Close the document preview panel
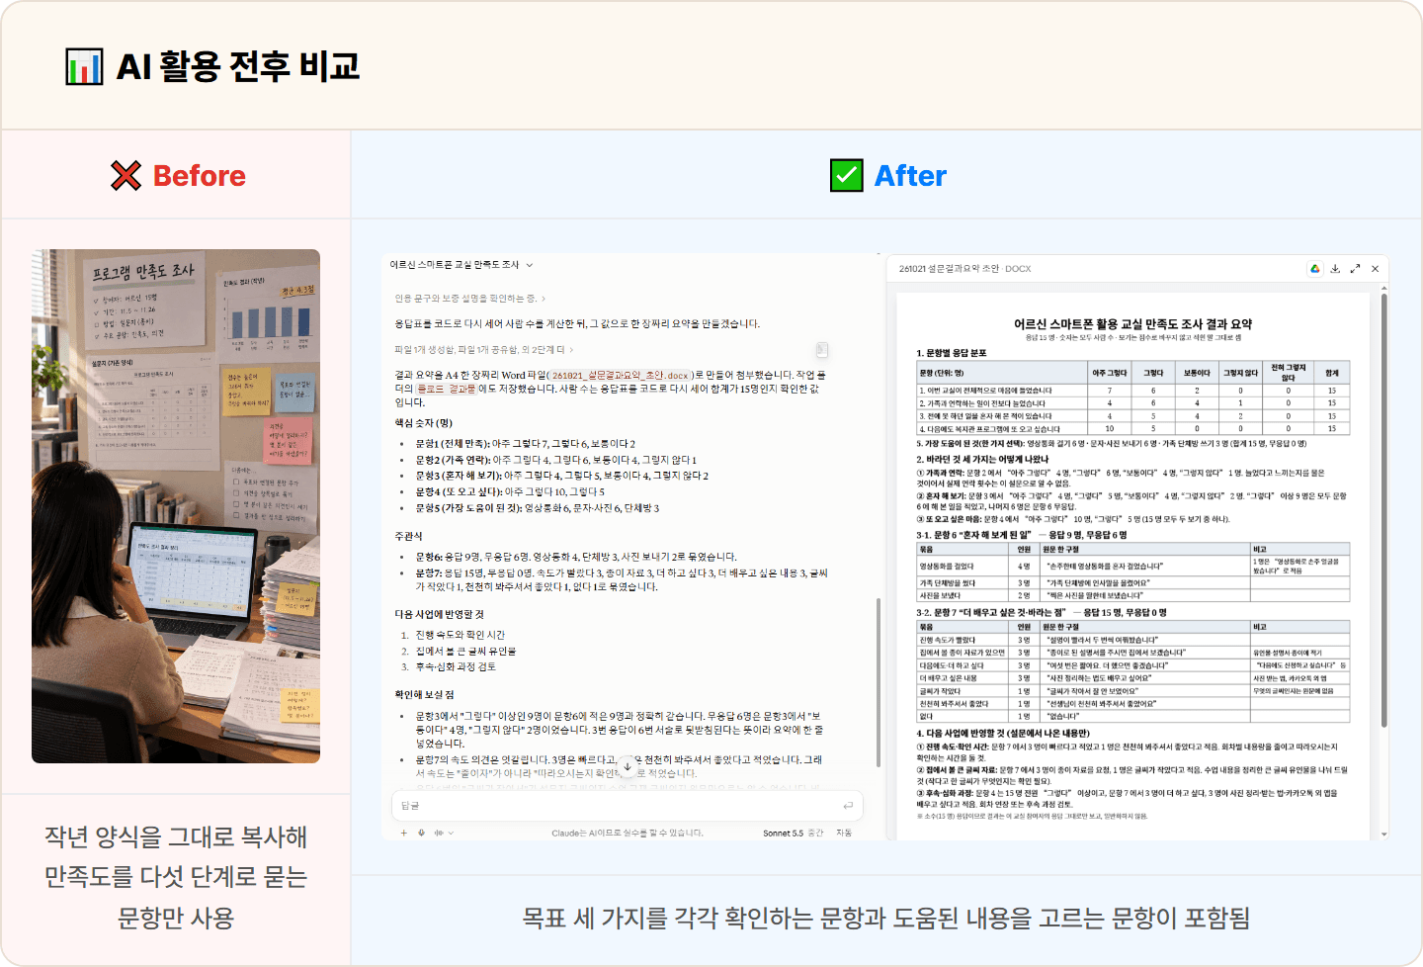1423x967 pixels. (x=1375, y=269)
